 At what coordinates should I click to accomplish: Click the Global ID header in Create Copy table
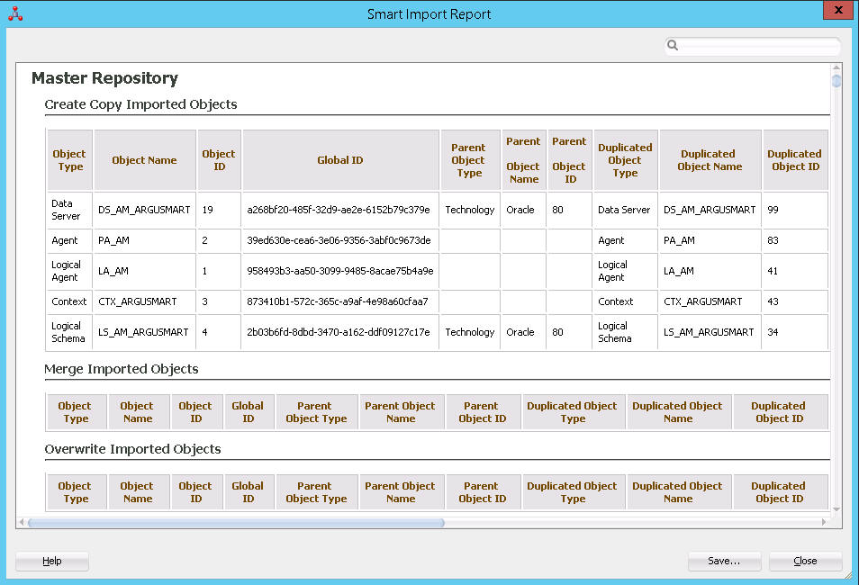pyautogui.click(x=340, y=160)
